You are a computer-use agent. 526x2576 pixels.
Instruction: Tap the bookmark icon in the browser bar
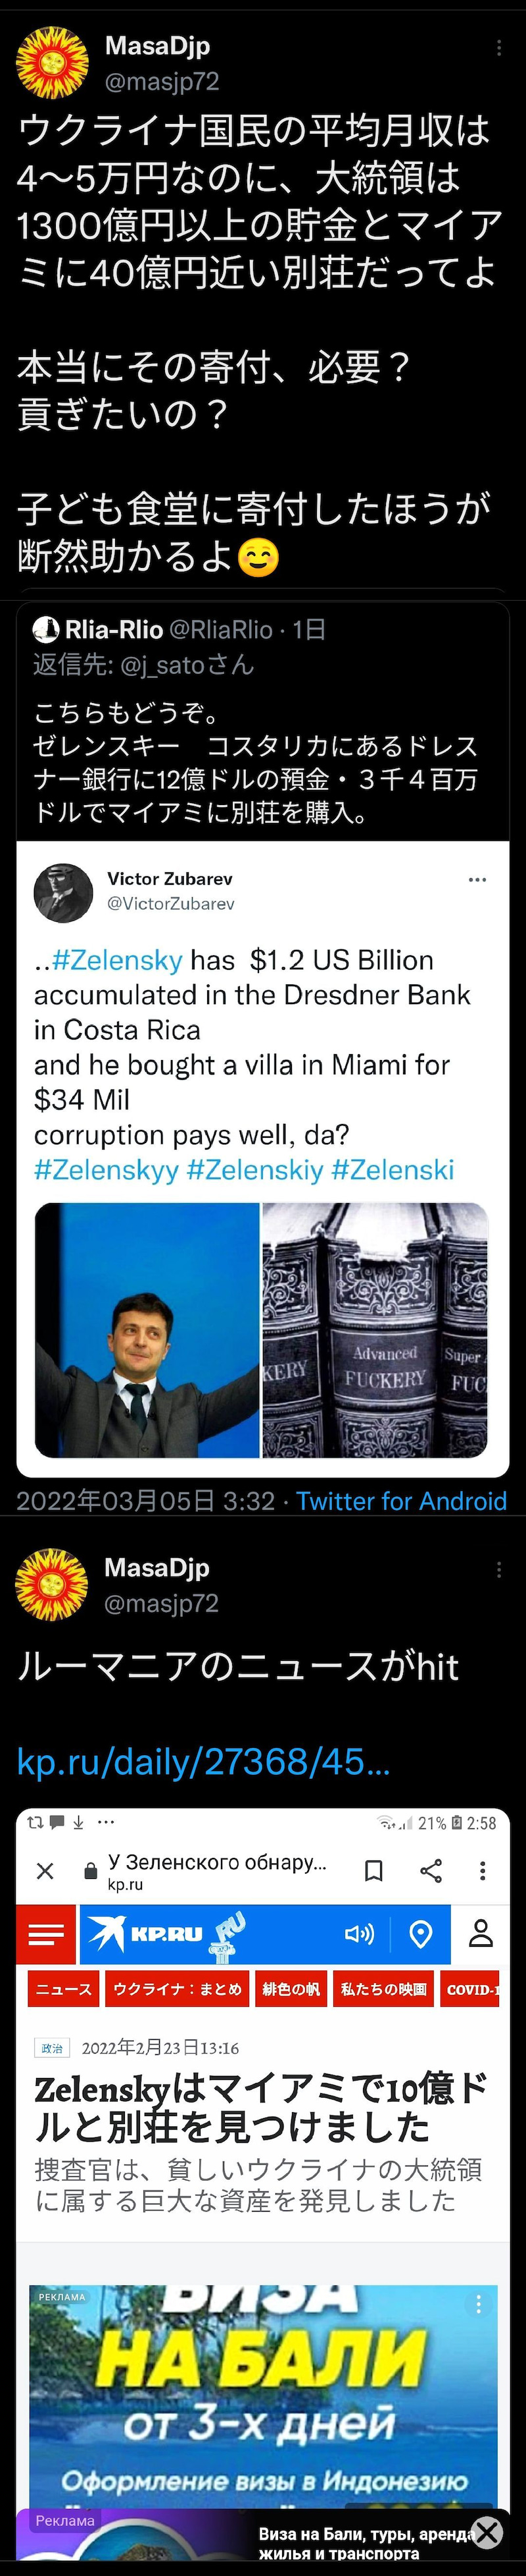click(x=374, y=1871)
